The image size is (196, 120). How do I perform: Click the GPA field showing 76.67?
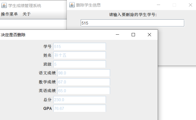[x=80, y=109]
